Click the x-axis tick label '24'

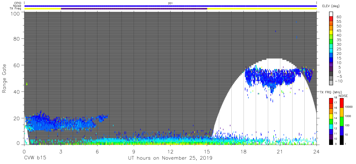tap(317, 151)
